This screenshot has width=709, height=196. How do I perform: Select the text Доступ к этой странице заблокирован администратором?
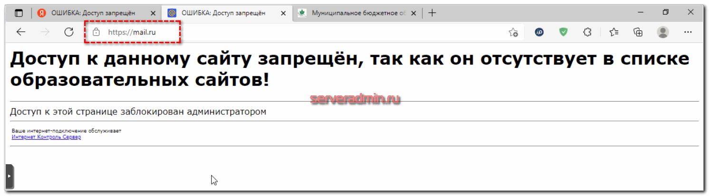138,112
